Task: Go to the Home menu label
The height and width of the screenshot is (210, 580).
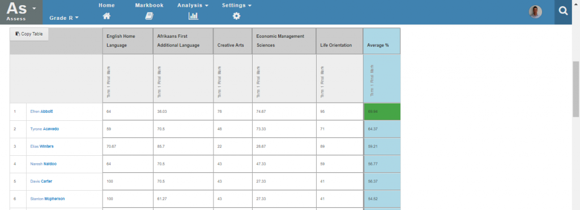Action: 106,6
